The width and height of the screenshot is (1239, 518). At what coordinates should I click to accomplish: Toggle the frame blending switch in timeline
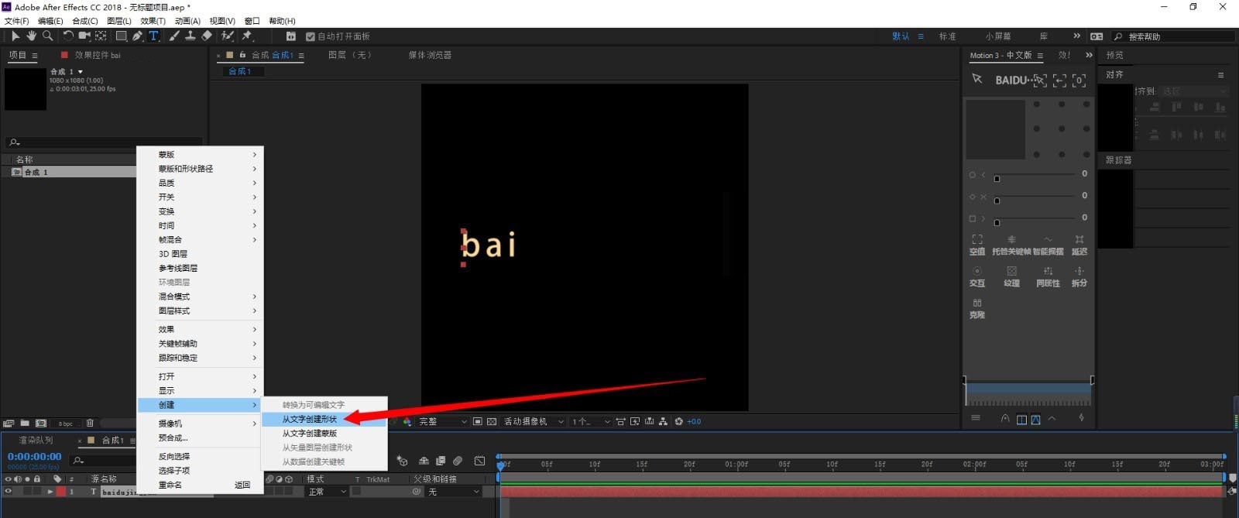click(x=441, y=461)
